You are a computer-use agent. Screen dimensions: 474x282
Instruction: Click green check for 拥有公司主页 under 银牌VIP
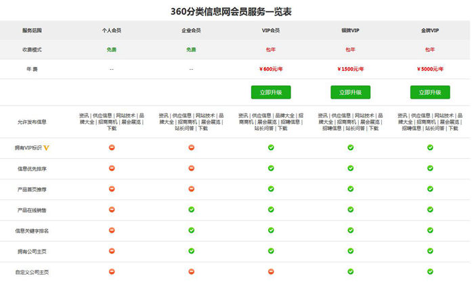(x=350, y=251)
